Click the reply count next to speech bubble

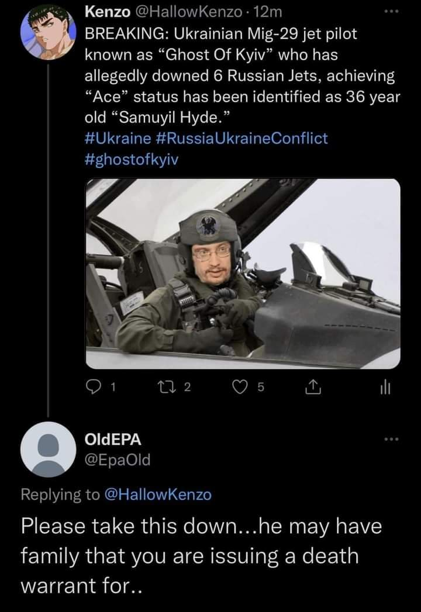coord(113,385)
